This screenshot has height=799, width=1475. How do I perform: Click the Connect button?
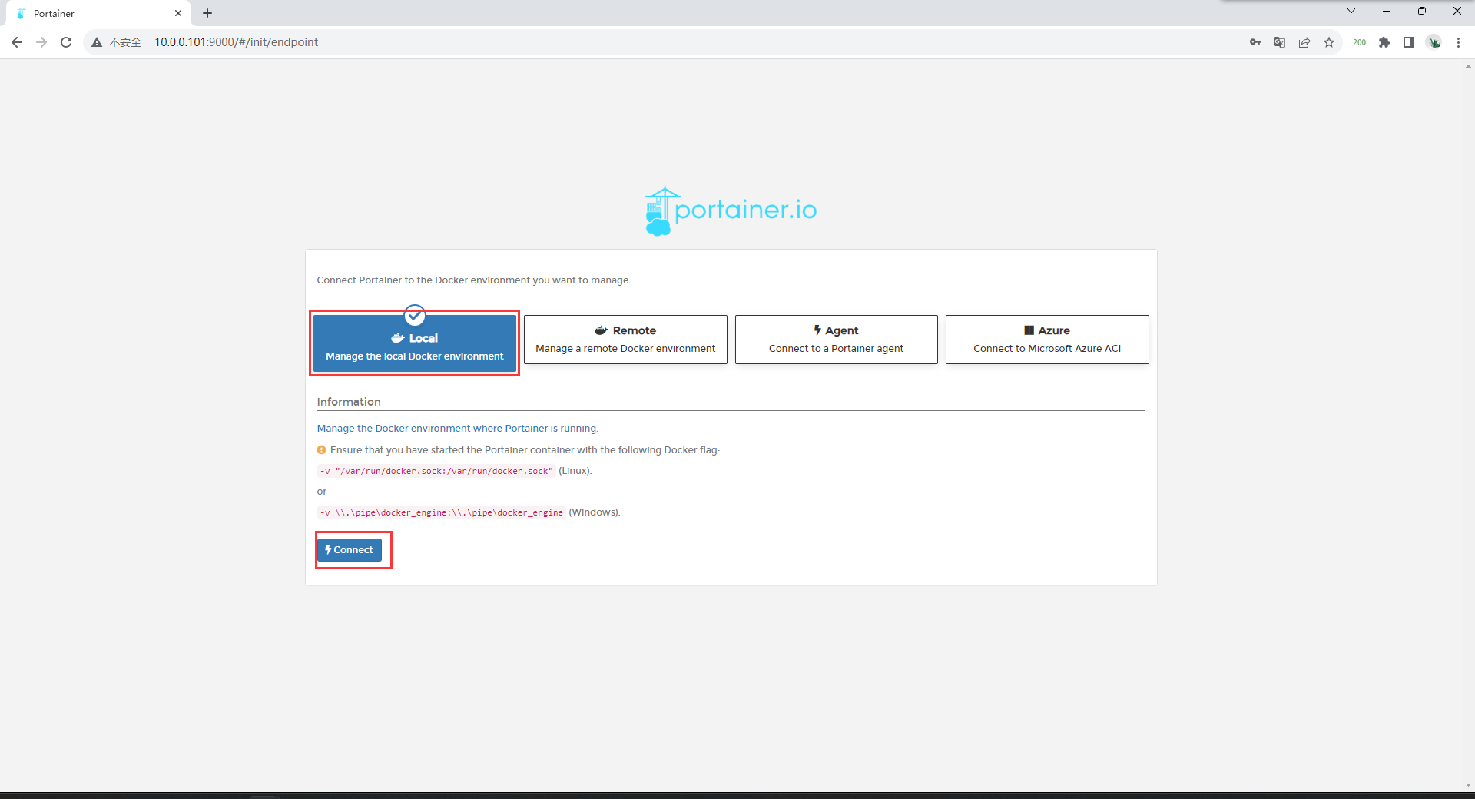pyautogui.click(x=350, y=550)
